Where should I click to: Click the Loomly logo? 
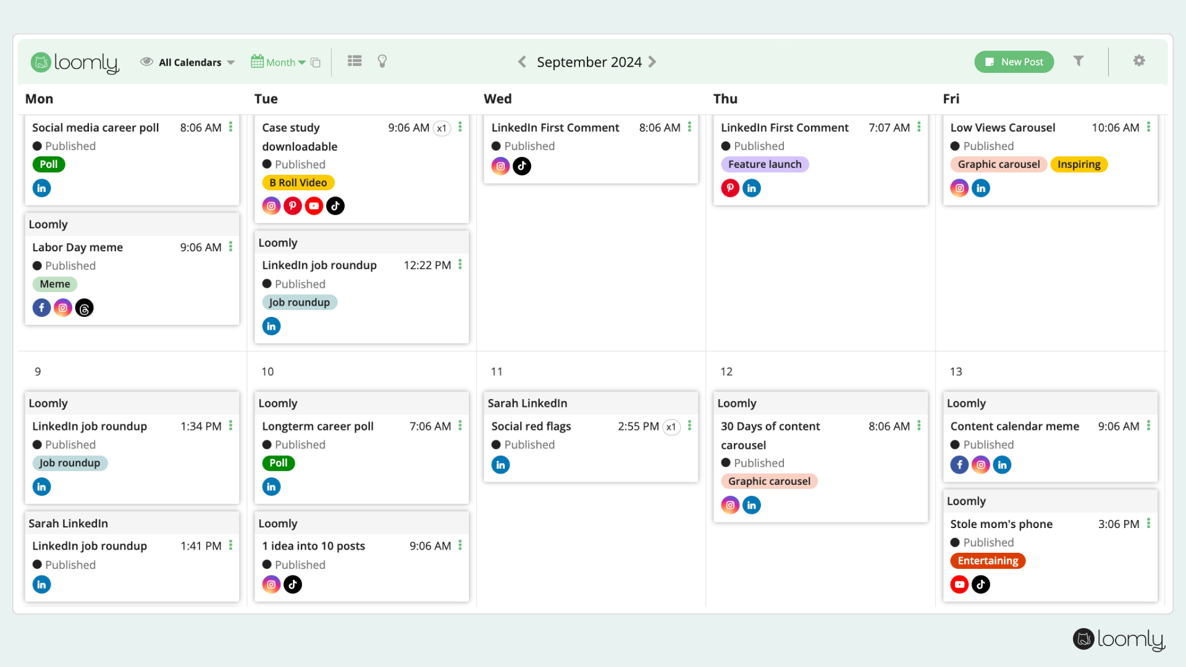coord(74,62)
